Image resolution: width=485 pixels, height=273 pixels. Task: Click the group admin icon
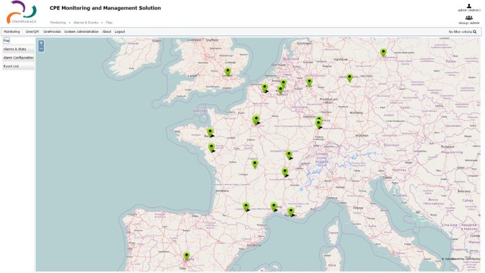(x=469, y=18)
